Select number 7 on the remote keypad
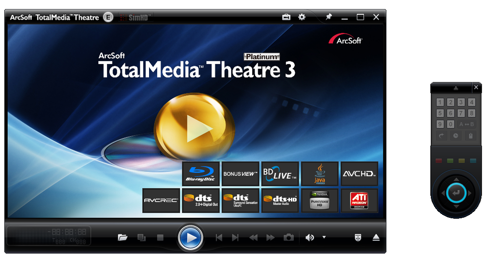 [x=461, y=113]
